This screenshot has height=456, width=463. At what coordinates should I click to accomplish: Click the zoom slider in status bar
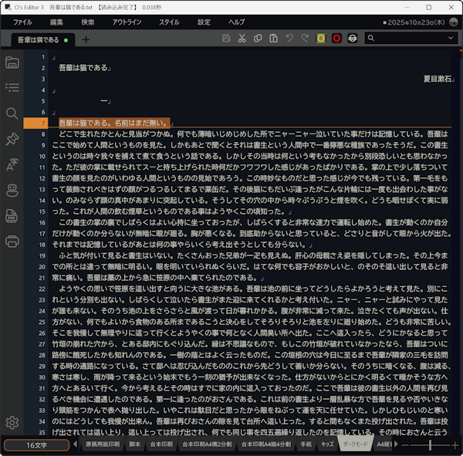pyautogui.click(x=431, y=445)
